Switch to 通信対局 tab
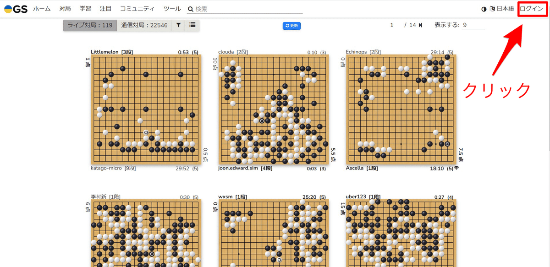This screenshot has width=550, height=267. pos(144,25)
